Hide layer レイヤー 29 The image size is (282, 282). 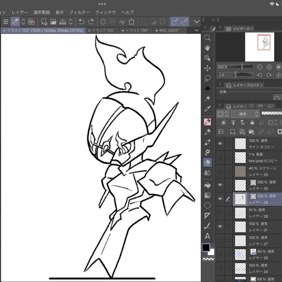click(220, 199)
